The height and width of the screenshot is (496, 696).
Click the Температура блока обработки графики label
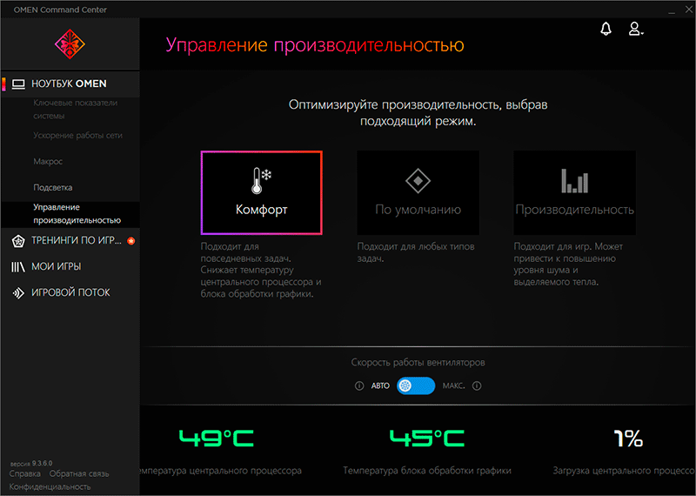[x=427, y=471]
